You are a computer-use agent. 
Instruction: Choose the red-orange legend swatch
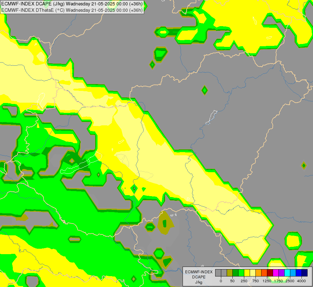pyautogui.click(x=264, y=273)
